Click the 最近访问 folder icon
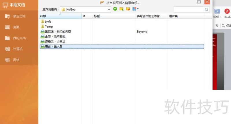 [x=7, y=16]
